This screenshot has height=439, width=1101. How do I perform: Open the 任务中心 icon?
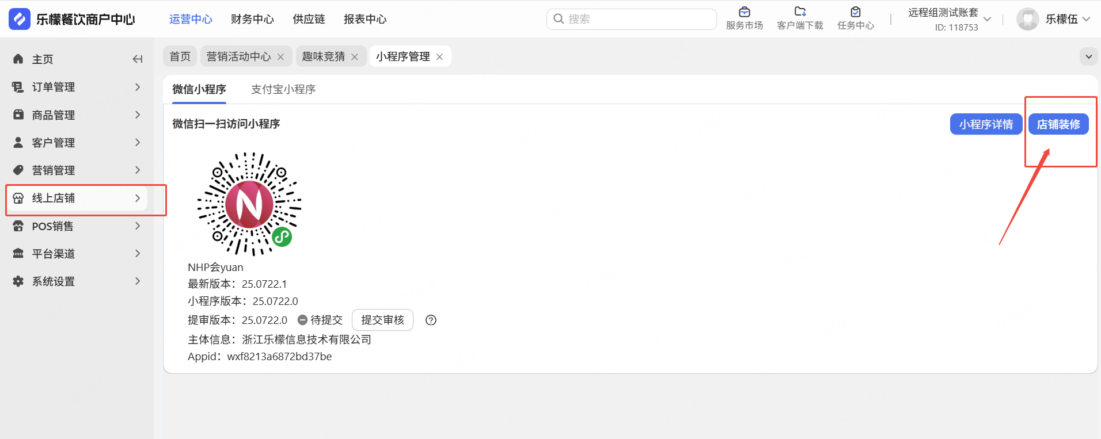856,12
